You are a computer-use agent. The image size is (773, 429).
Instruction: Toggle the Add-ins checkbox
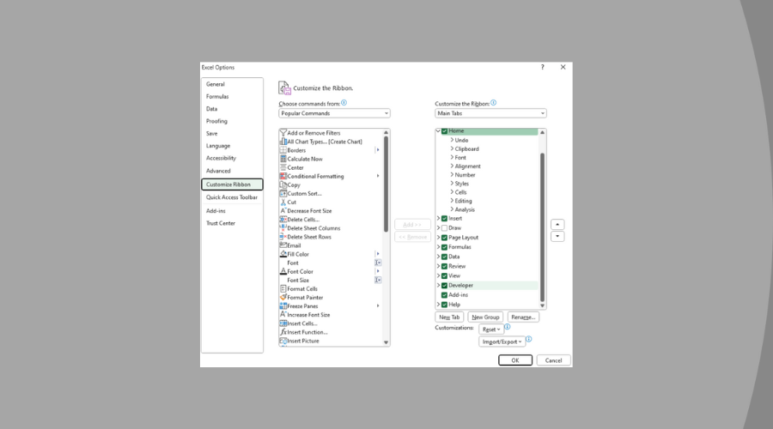444,295
